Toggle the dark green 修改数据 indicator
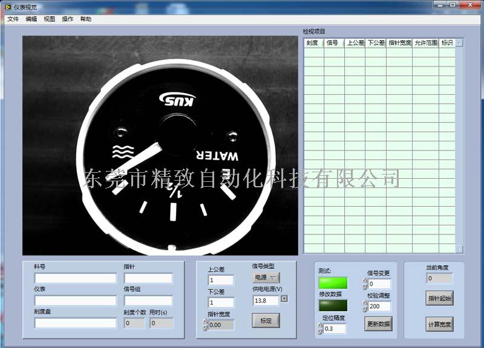This screenshot has width=484, height=348. (333, 306)
